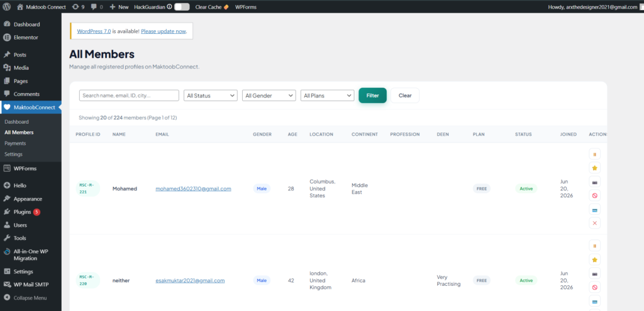Image resolution: width=644 pixels, height=311 pixels.
Task: Click the Clear button next to Filter
Action: [405, 95]
